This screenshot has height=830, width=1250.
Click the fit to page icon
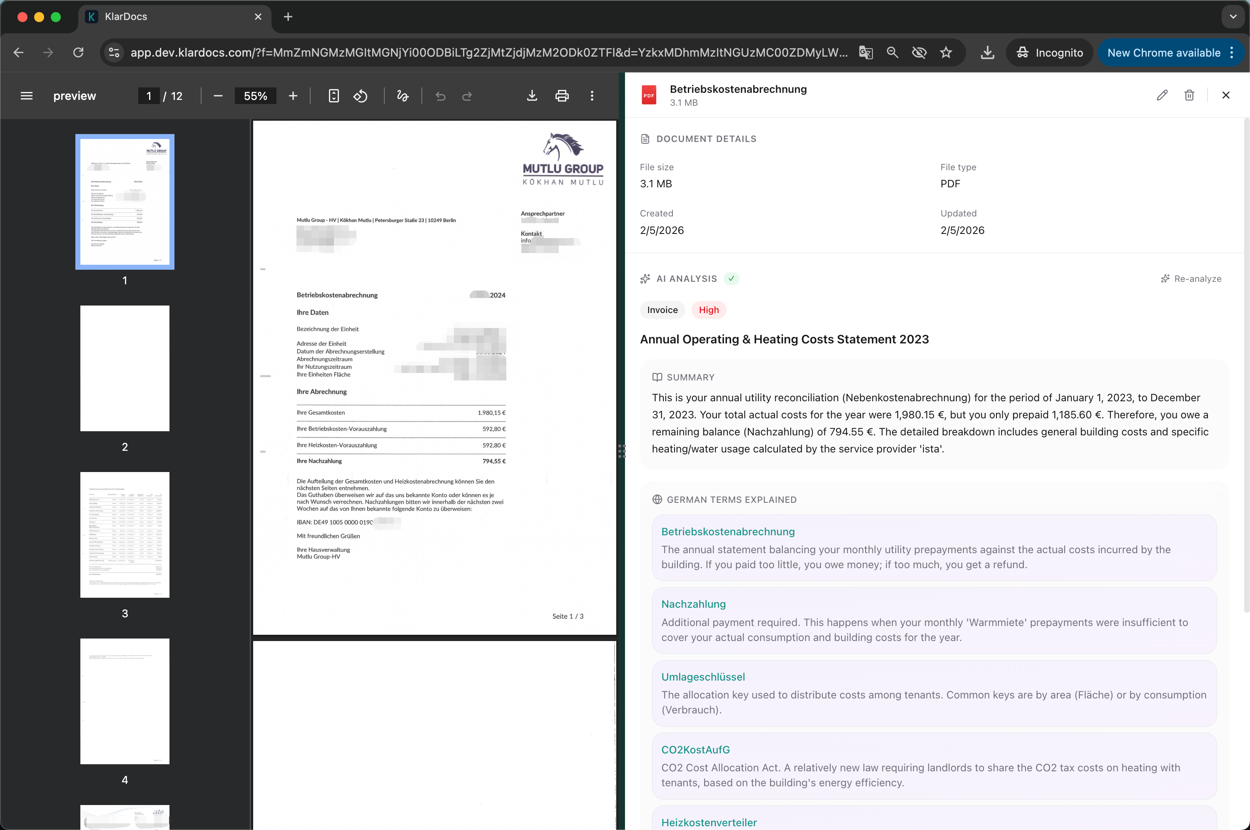(334, 96)
